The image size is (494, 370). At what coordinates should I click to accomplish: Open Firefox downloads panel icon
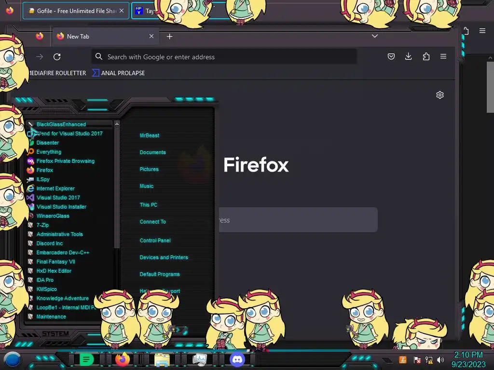[x=408, y=56]
